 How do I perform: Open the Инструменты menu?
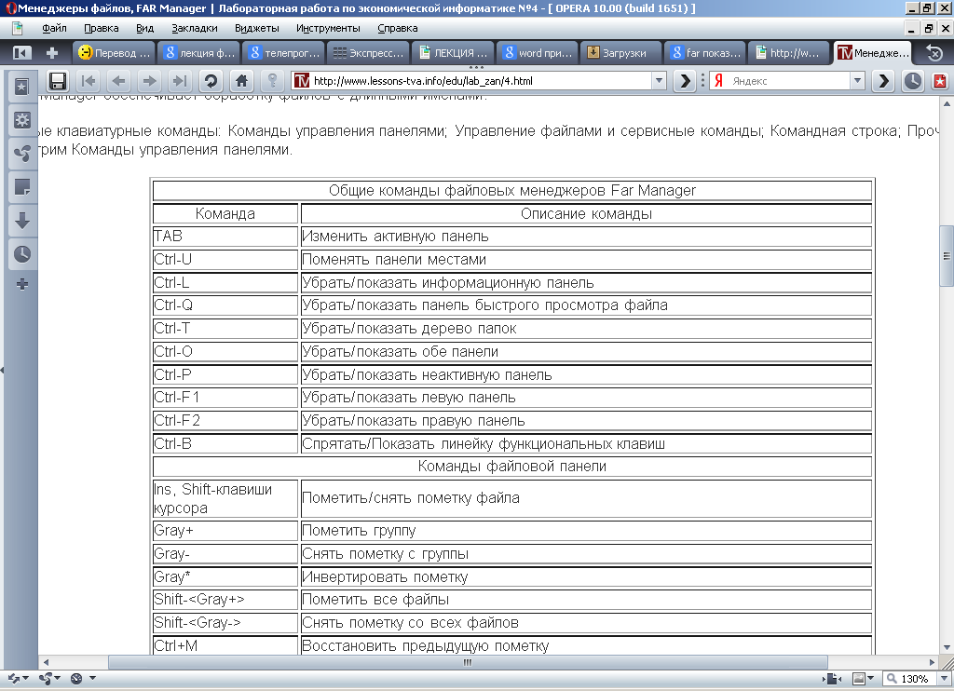328,28
